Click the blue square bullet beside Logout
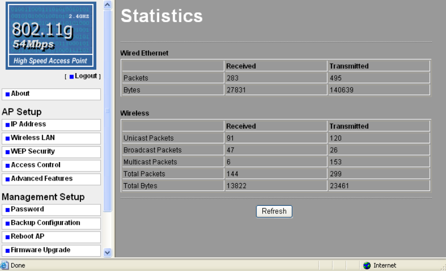This screenshot has width=446, height=271. pyautogui.click(x=72, y=77)
